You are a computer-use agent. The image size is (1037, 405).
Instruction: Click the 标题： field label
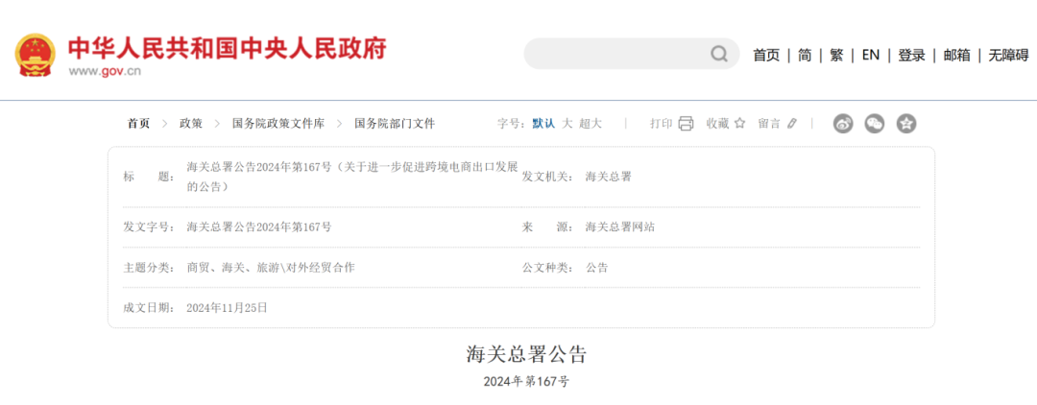[x=149, y=177]
